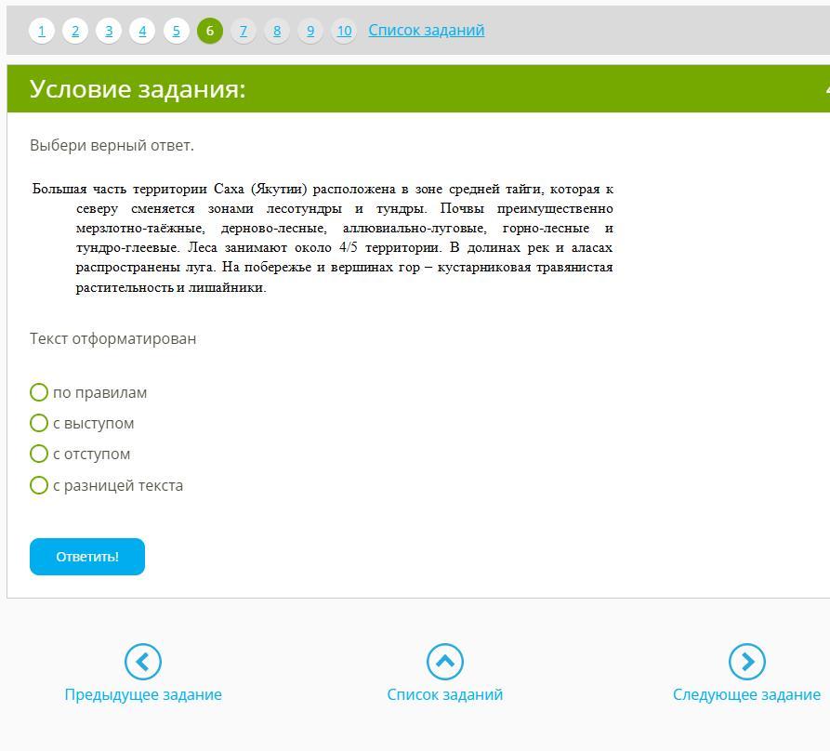Image resolution: width=830 pixels, height=751 pixels.
Task: Go to task number 5
Action: [177, 31]
